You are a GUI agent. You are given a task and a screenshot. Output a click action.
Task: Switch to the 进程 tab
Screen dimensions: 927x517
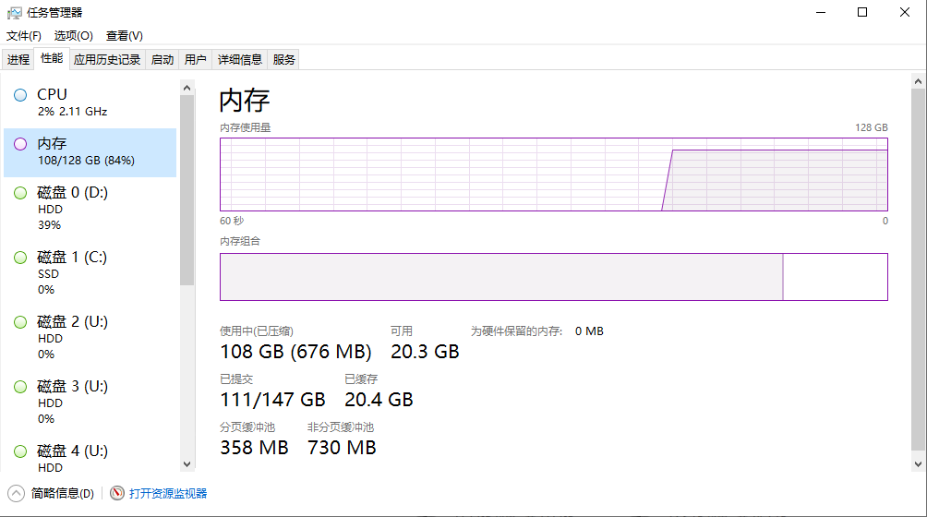pos(18,60)
